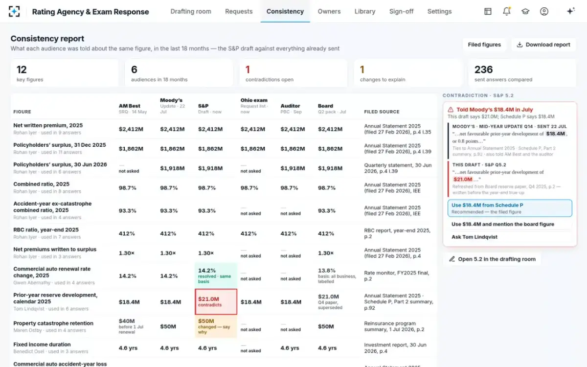Click Quarterly statement, 30 Jun 2026 source
Image resolution: width=587 pixels, height=367 pixels.
(x=398, y=168)
